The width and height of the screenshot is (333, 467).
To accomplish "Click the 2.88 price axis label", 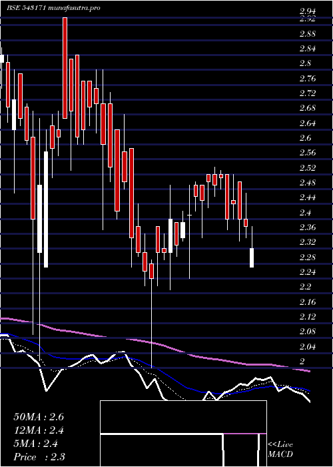I will click(x=308, y=33).
